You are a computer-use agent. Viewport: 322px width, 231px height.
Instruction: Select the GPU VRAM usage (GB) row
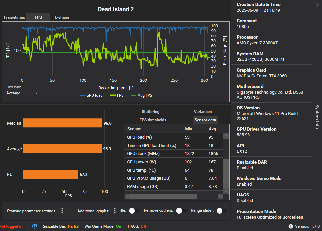[174, 178]
